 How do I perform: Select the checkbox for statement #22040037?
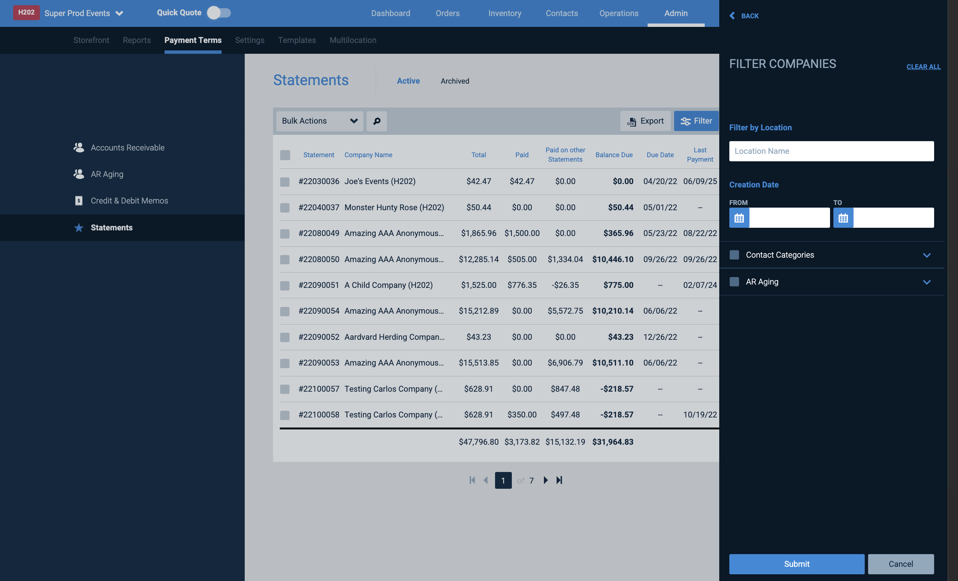point(285,207)
